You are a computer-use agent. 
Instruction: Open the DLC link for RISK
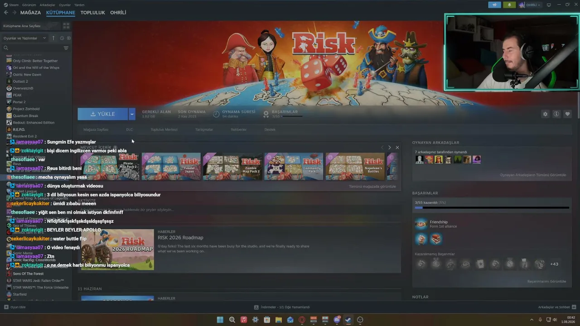pyautogui.click(x=130, y=129)
